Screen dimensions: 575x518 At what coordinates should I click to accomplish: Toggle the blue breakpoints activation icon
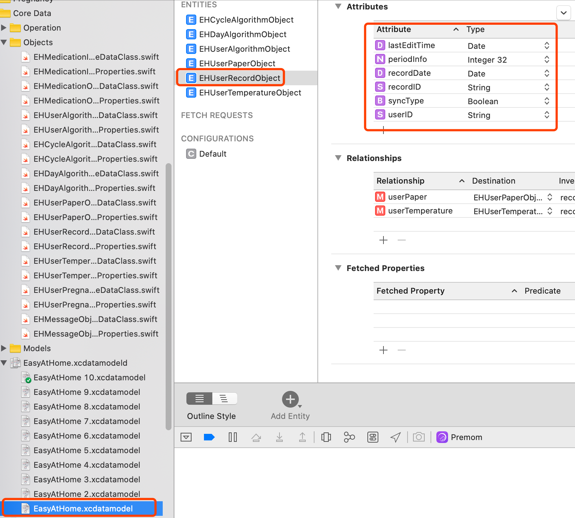[209, 437]
